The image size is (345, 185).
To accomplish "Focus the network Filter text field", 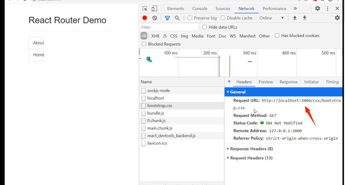I will click(x=169, y=27).
